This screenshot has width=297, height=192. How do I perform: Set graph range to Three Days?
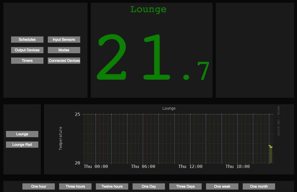point(185,186)
